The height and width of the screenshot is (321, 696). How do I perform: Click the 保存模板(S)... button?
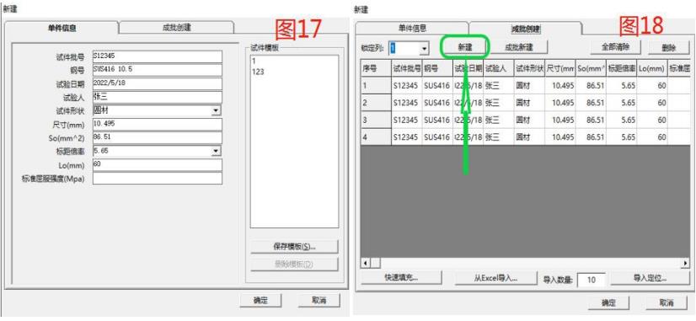click(294, 246)
